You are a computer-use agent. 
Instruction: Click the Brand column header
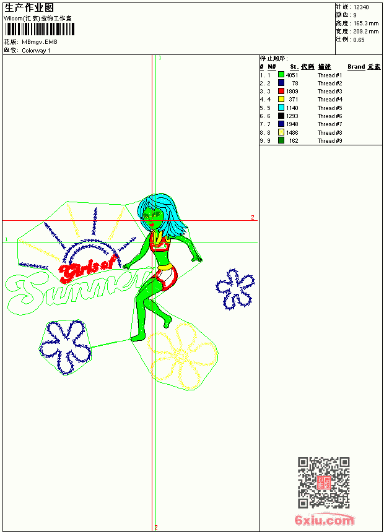pos(356,67)
